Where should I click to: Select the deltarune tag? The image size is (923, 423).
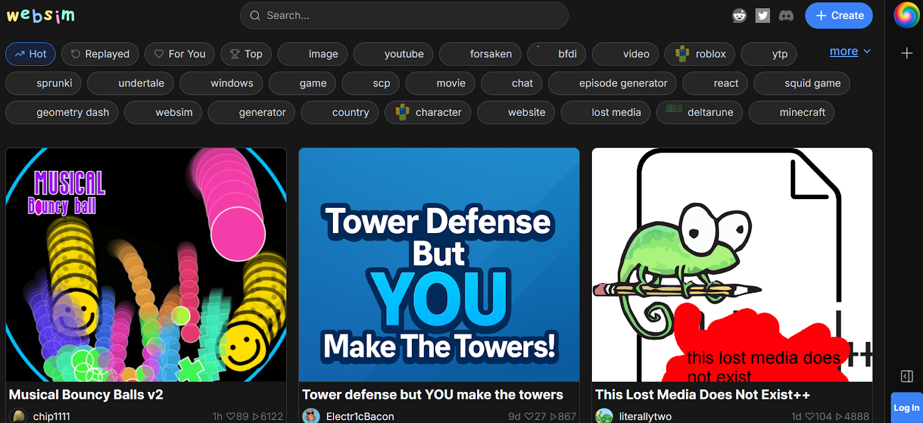(x=699, y=113)
